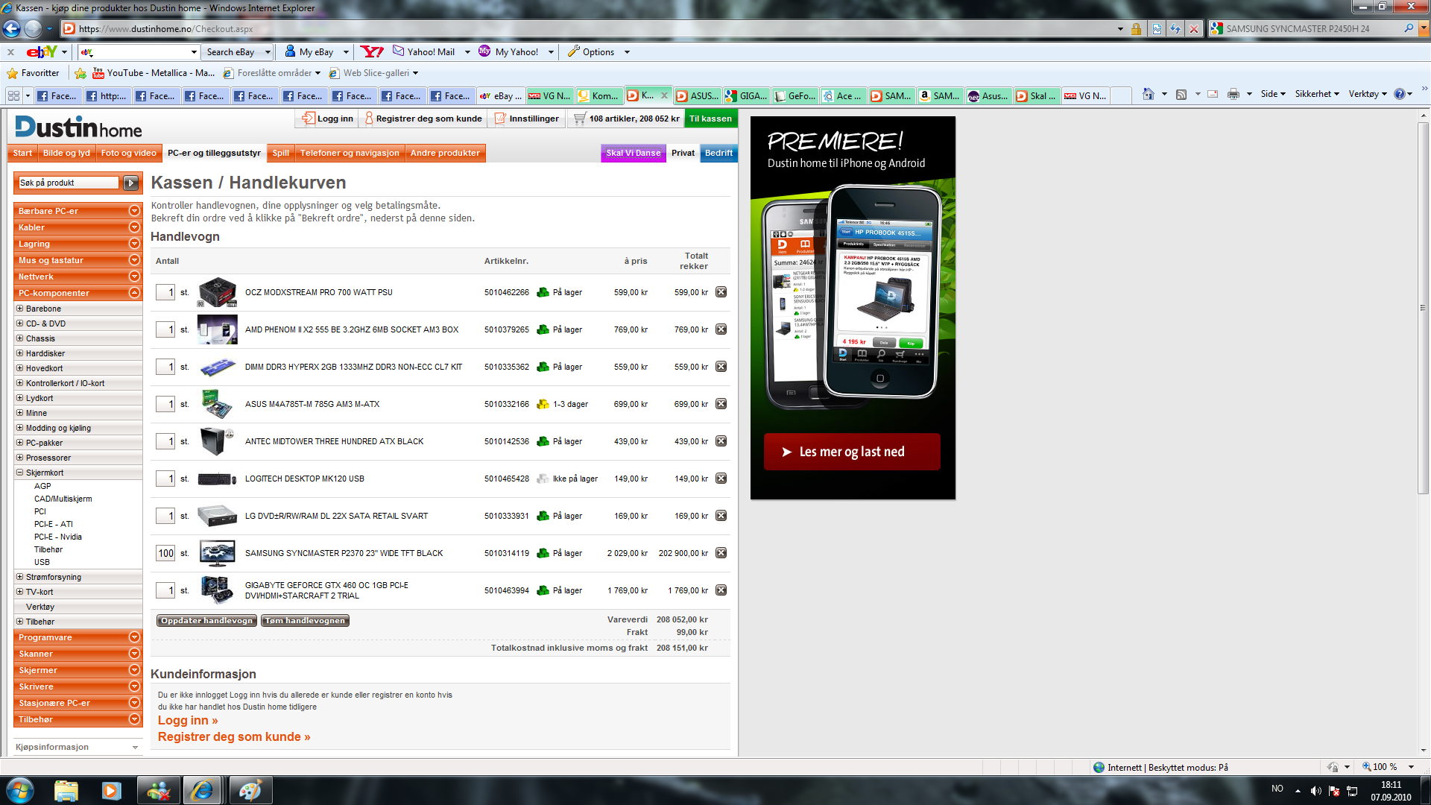Screen dimensions: 1431x805
Task: Refresh the page in Internet Explorer
Action: [1175, 29]
